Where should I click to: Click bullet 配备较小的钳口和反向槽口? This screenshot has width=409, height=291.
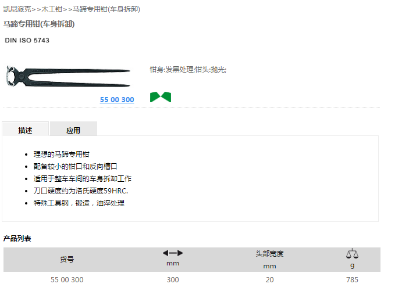coord(76,167)
